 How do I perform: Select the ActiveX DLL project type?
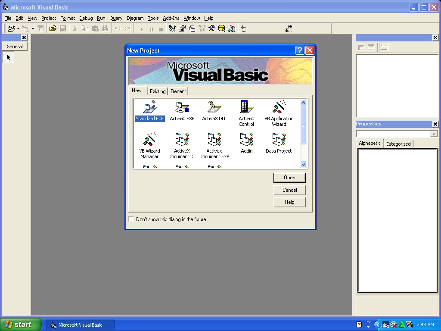point(214,111)
